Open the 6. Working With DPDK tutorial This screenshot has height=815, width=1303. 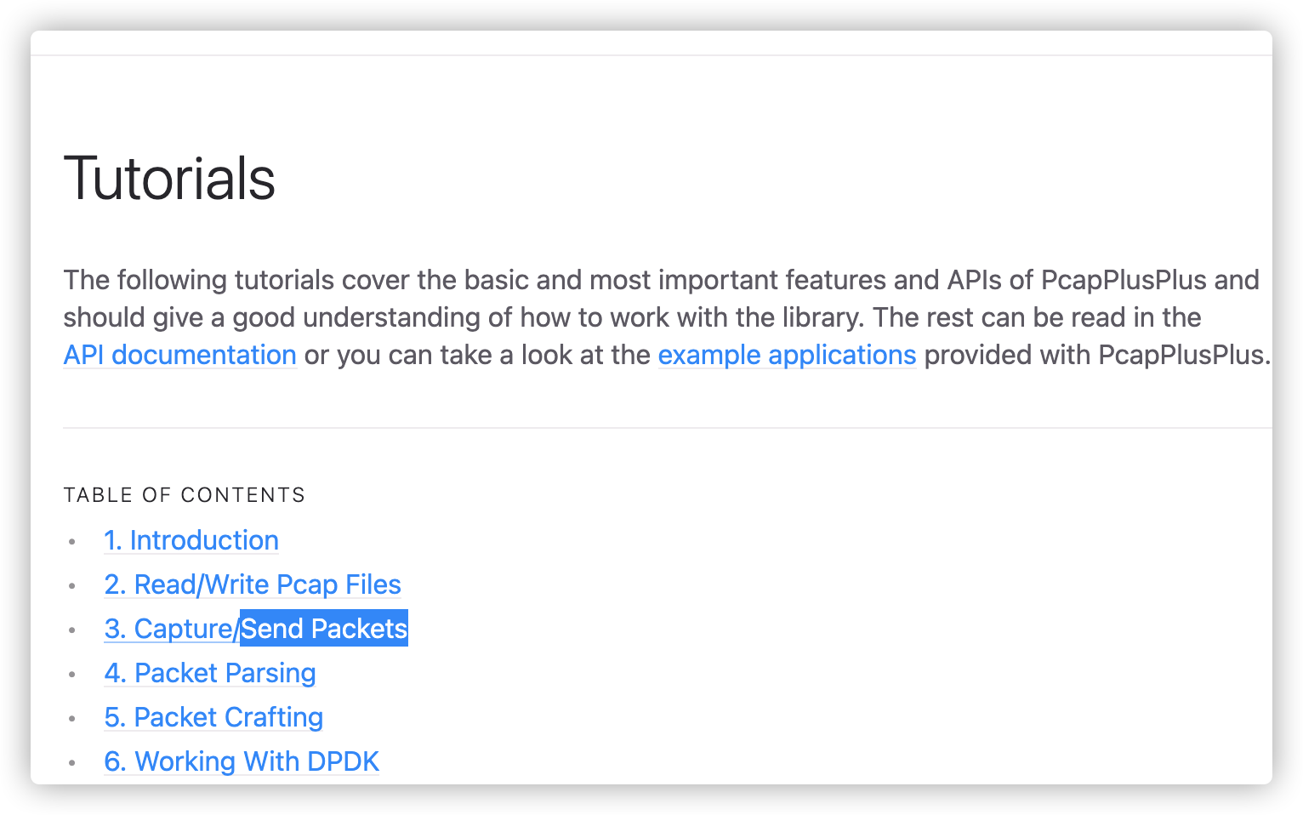pos(241,761)
